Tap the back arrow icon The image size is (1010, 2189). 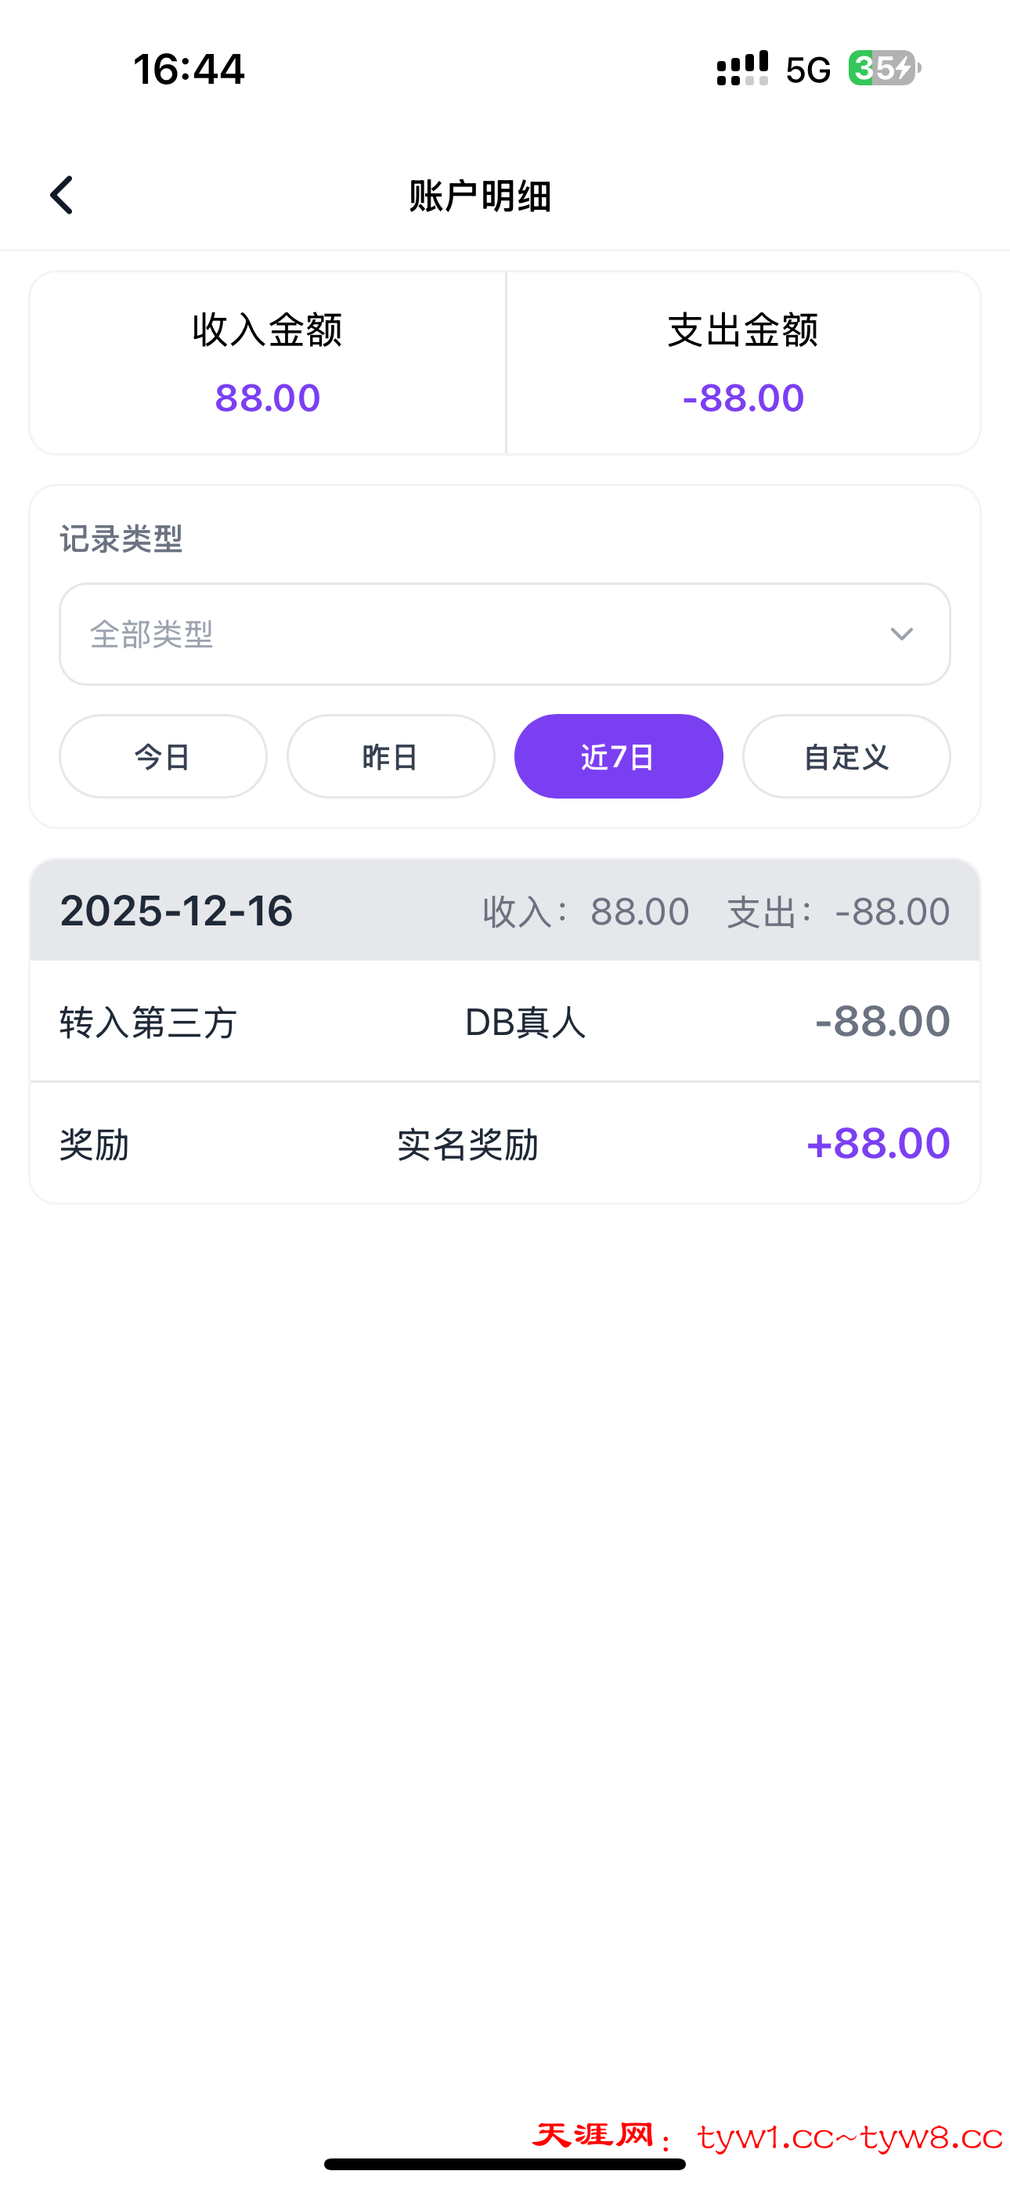click(62, 196)
